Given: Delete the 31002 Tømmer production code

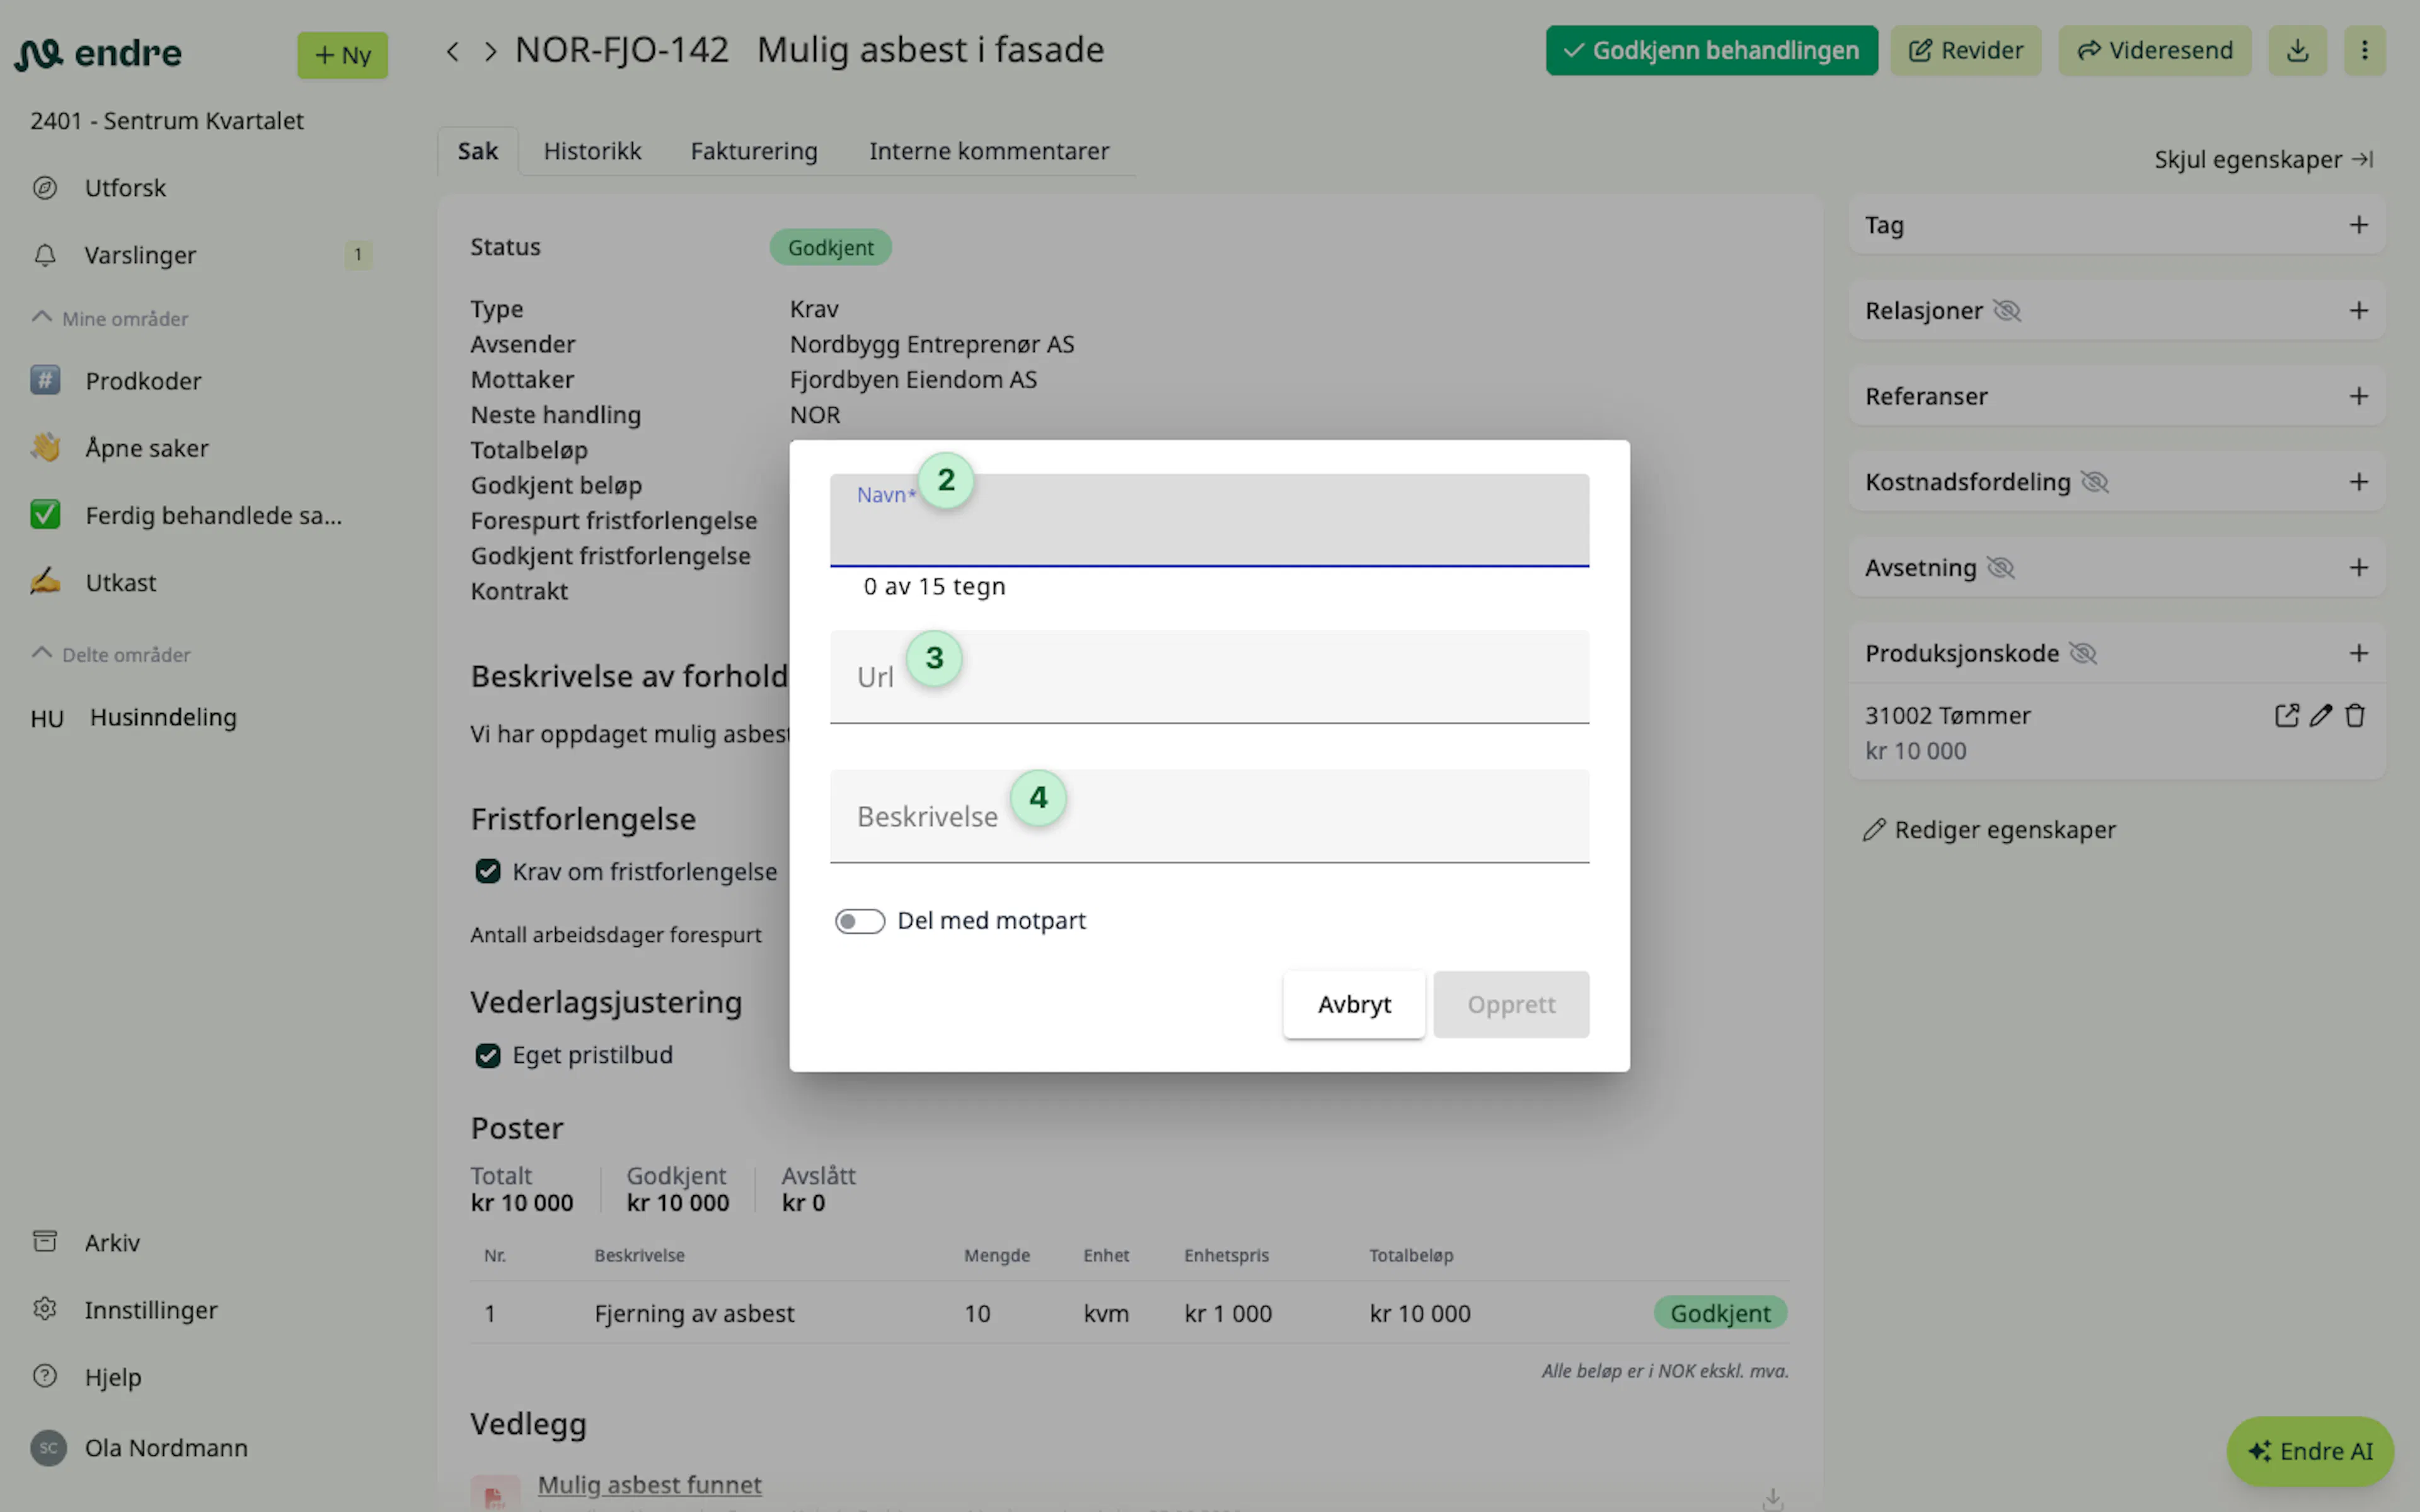Looking at the screenshot, I should (2355, 715).
